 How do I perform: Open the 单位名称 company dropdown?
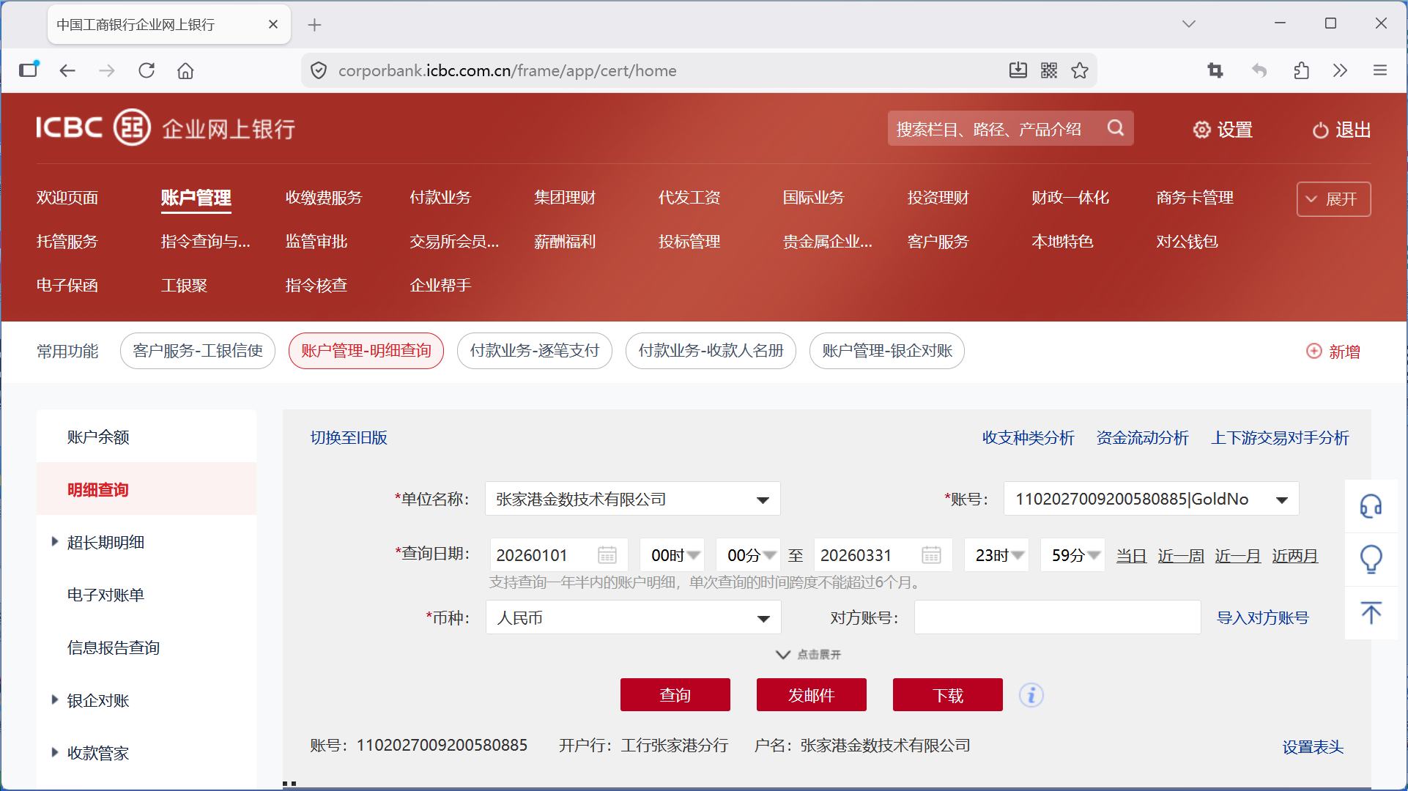(632, 499)
